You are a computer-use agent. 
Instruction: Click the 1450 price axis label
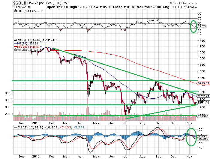coord(201,78)
